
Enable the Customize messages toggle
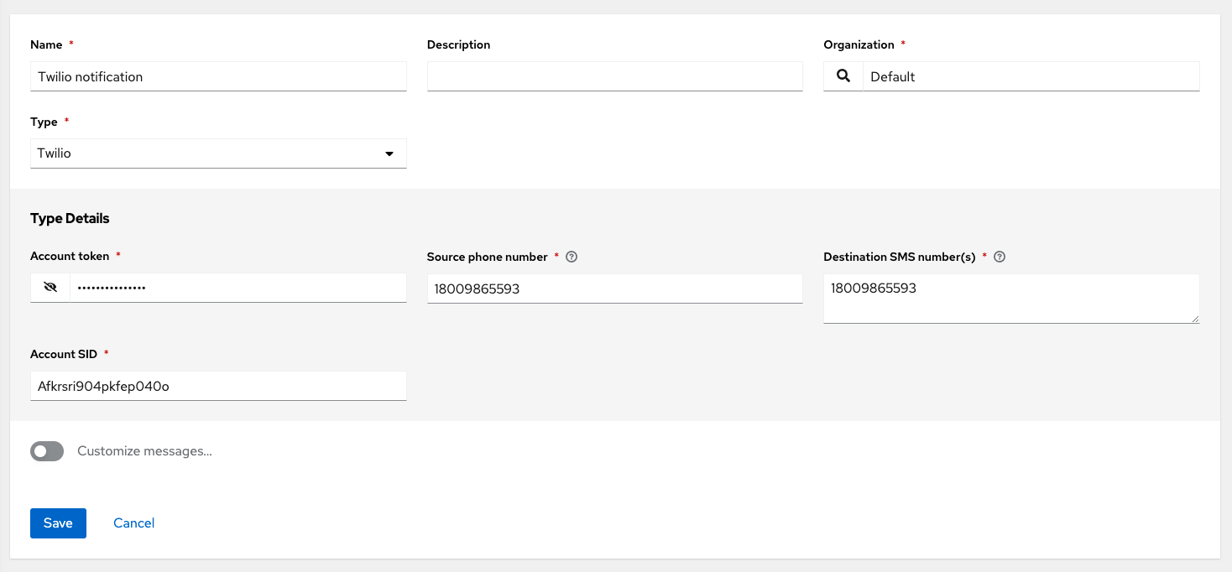coord(47,451)
